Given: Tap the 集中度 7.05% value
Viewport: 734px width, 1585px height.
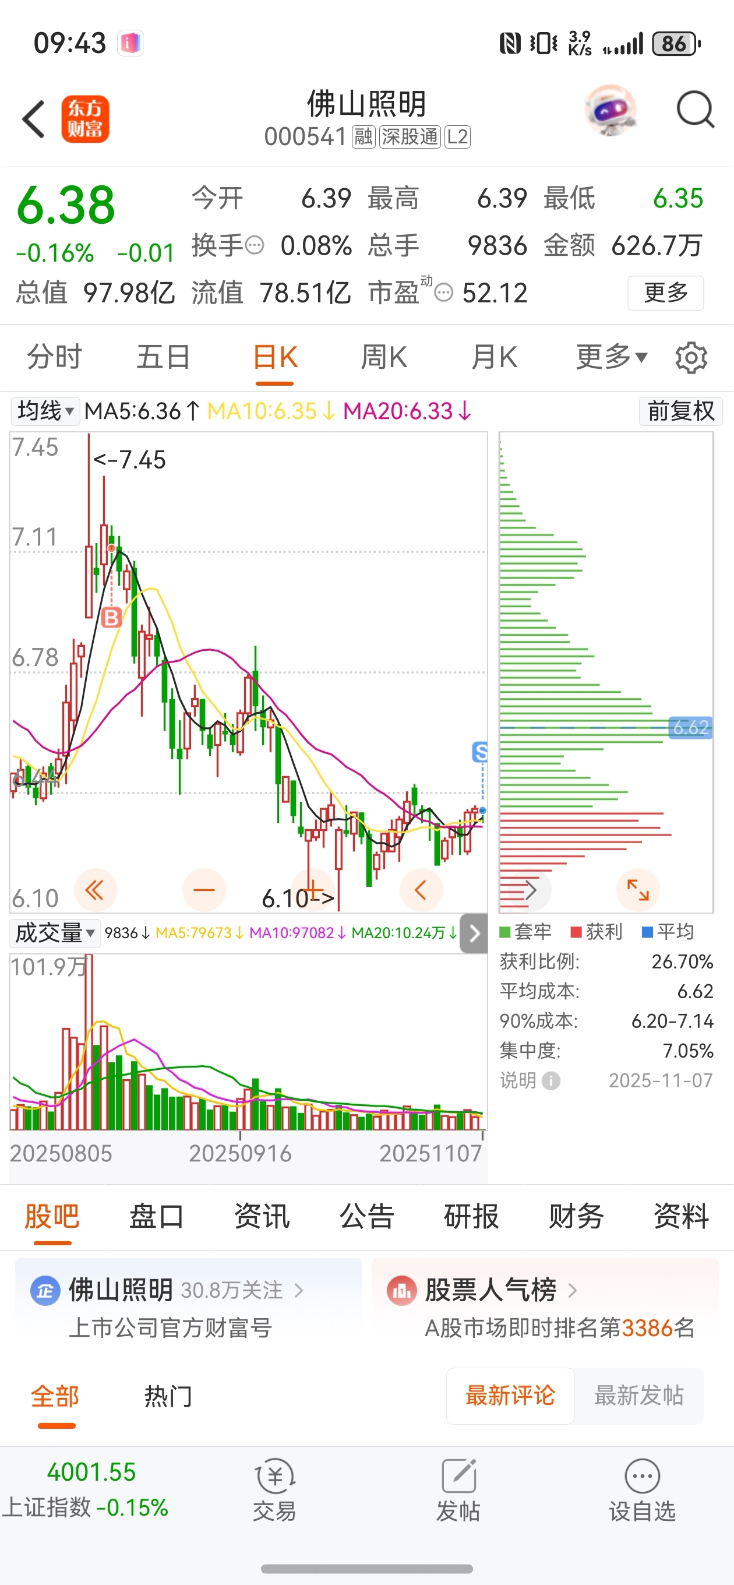Looking at the screenshot, I should coord(688,1050).
